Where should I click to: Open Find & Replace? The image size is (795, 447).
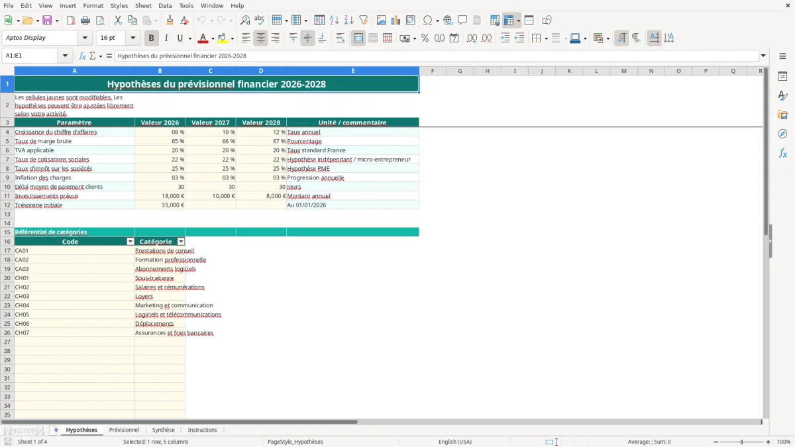tap(245, 21)
